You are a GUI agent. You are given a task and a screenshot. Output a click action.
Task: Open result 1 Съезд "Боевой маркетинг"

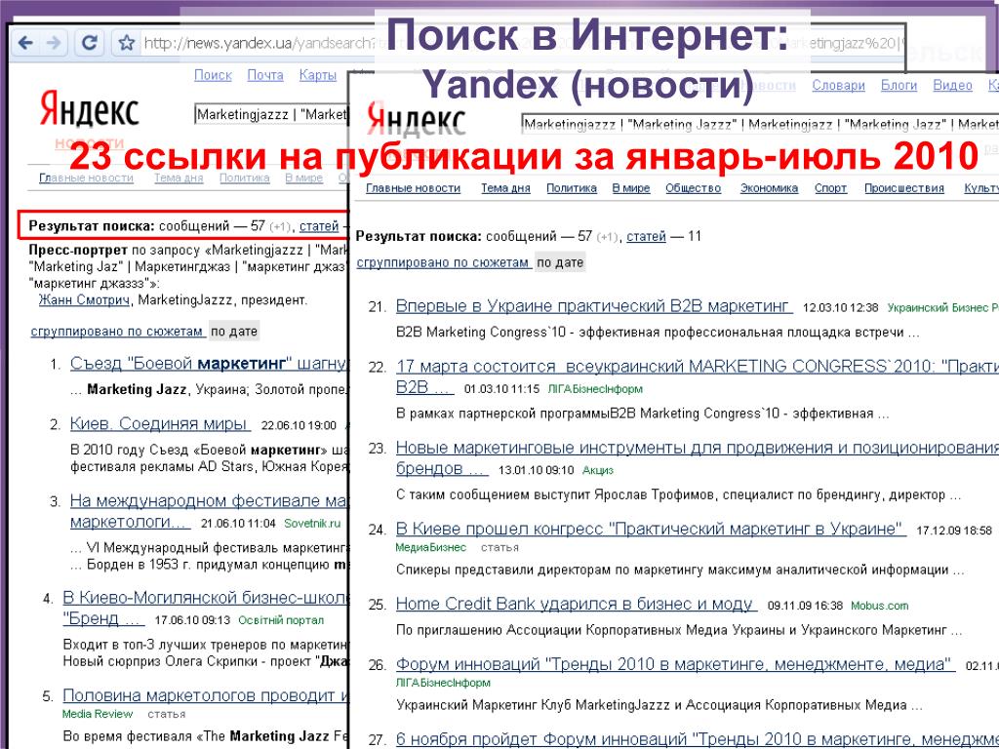pos(208,363)
